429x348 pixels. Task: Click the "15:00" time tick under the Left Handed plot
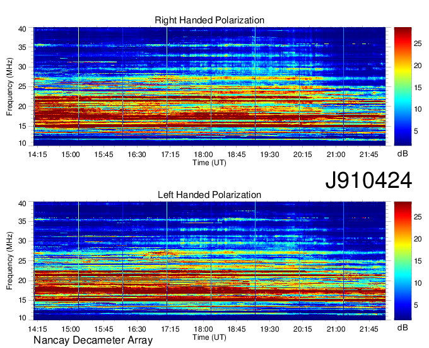(70, 329)
